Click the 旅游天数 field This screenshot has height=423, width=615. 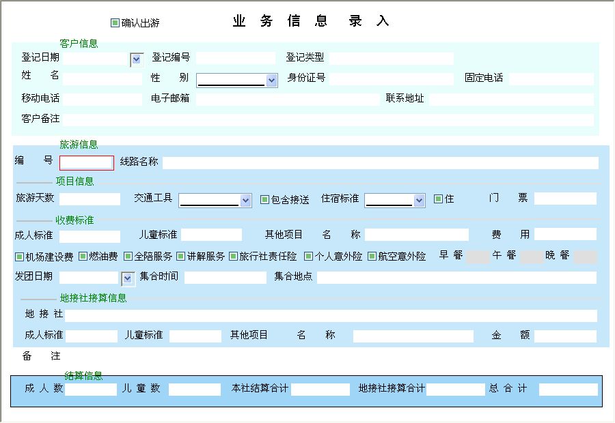90,199
